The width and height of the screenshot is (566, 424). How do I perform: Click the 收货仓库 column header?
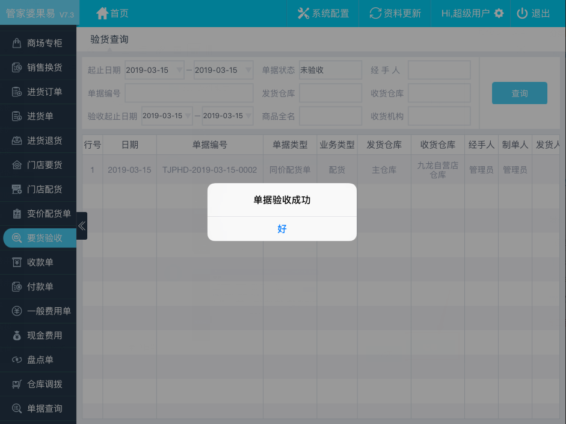coord(438,145)
